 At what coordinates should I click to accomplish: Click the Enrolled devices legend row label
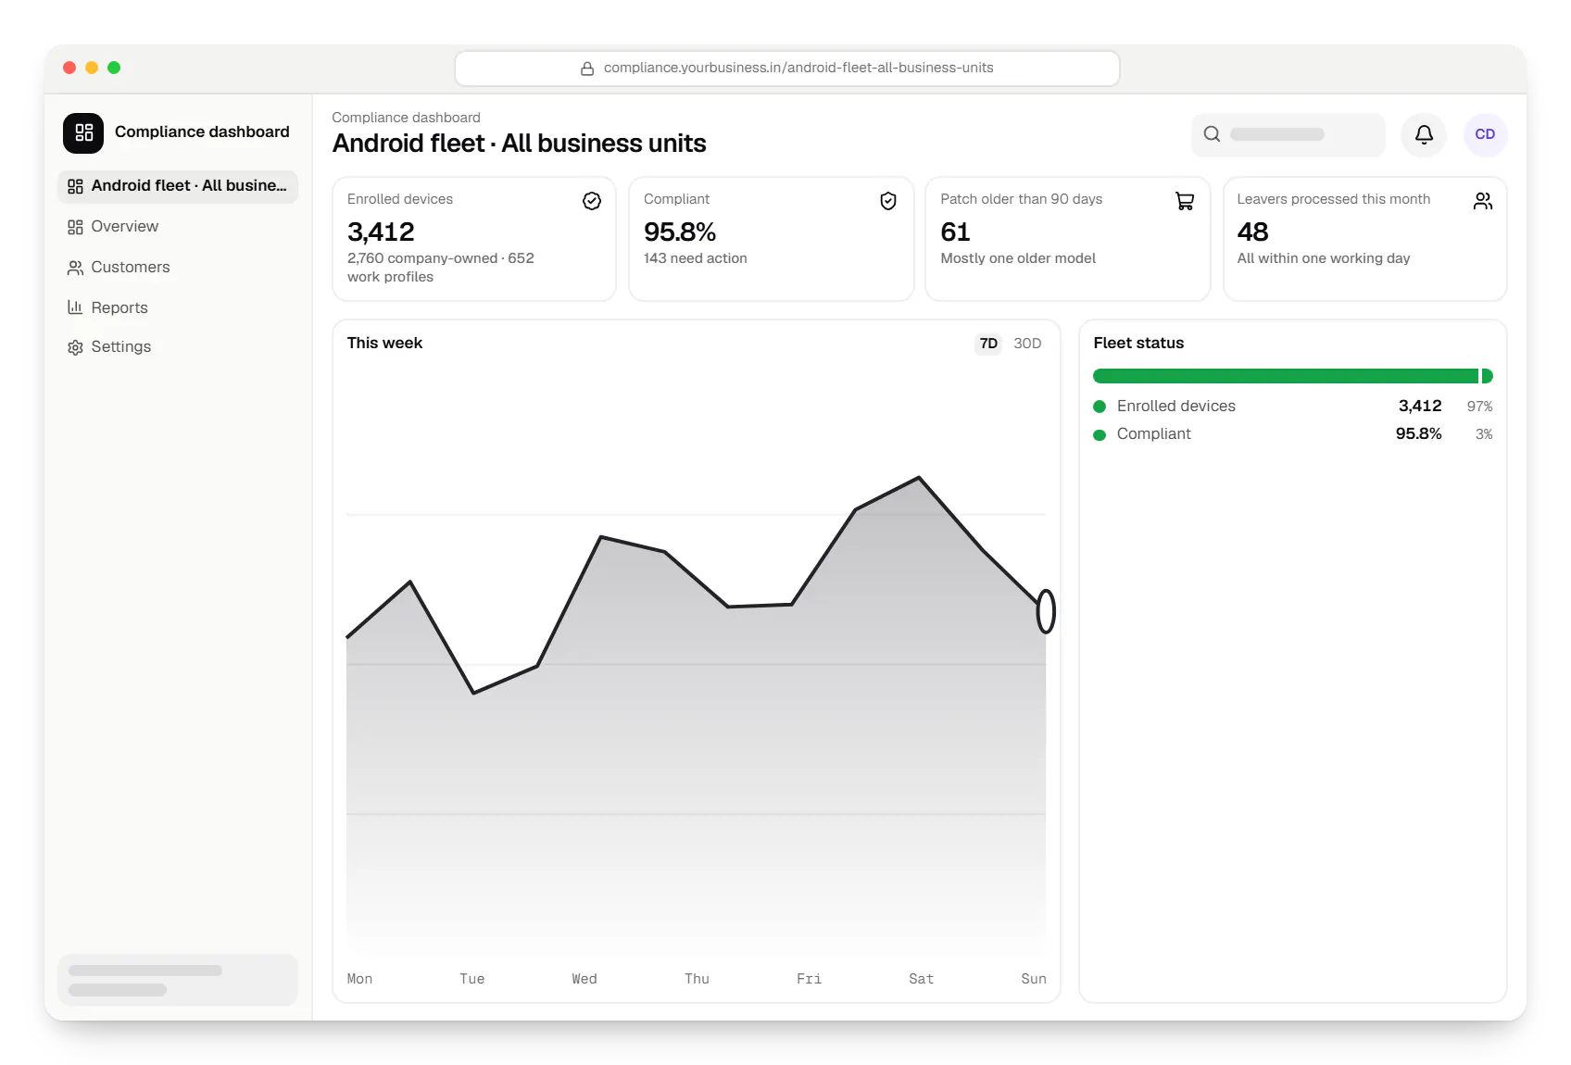1176,407
